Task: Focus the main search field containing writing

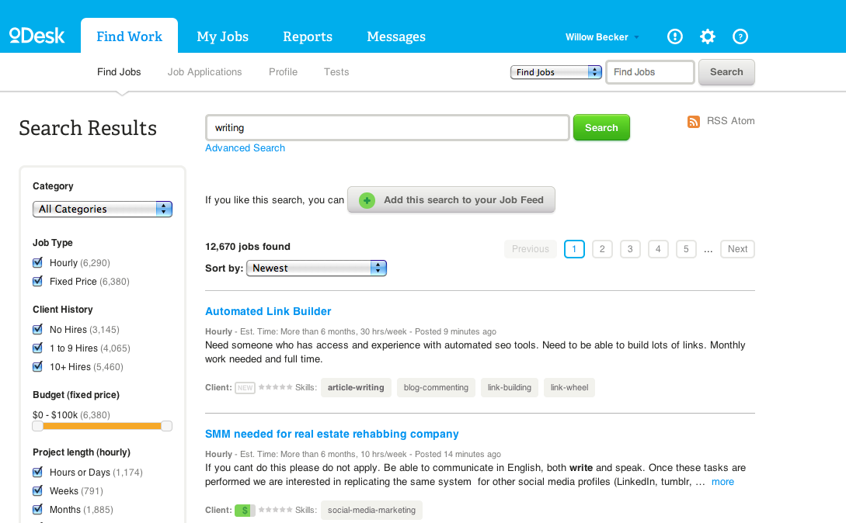Action: 388,128
